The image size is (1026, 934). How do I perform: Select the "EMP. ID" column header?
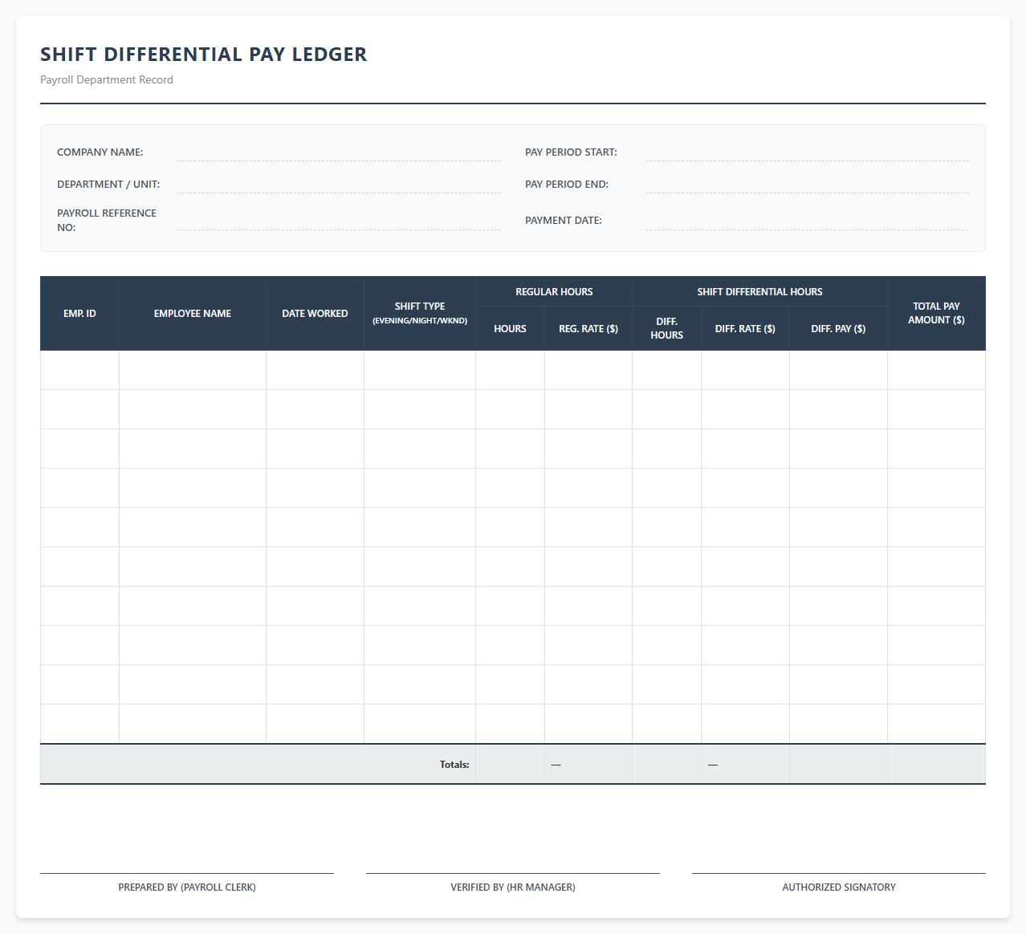(x=79, y=314)
